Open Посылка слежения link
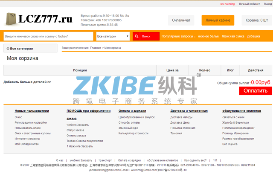The height and width of the screenshot is (177, 273). tap(183, 128)
